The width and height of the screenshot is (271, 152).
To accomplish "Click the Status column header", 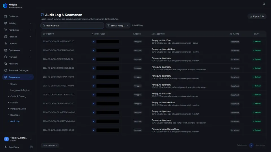I will tap(257, 34).
